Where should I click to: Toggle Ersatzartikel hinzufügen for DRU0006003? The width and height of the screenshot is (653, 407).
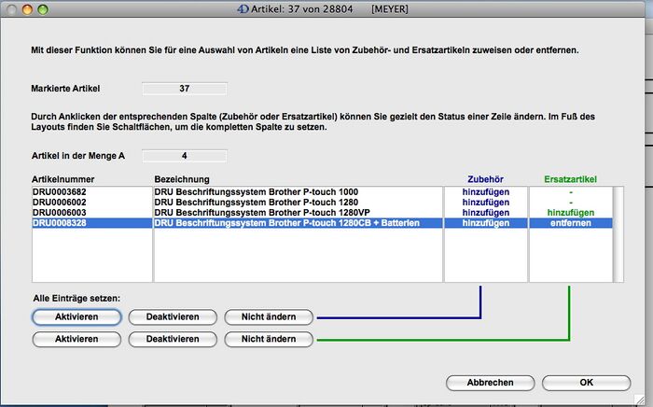point(569,213)
